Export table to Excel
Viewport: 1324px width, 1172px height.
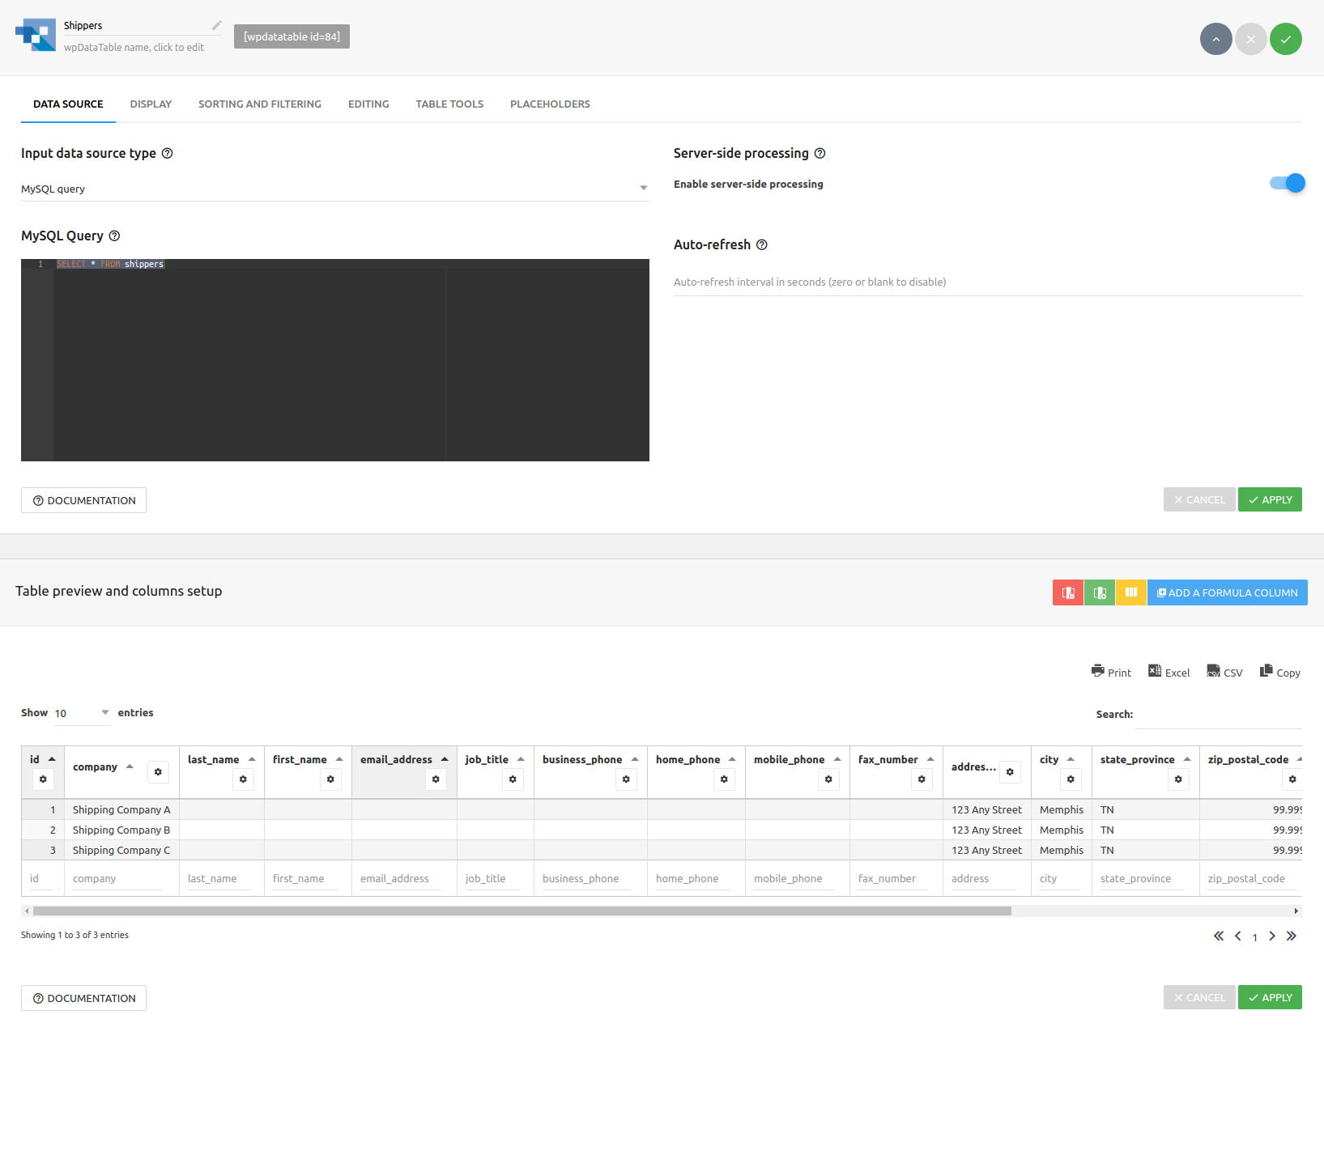click(1169, 672)
